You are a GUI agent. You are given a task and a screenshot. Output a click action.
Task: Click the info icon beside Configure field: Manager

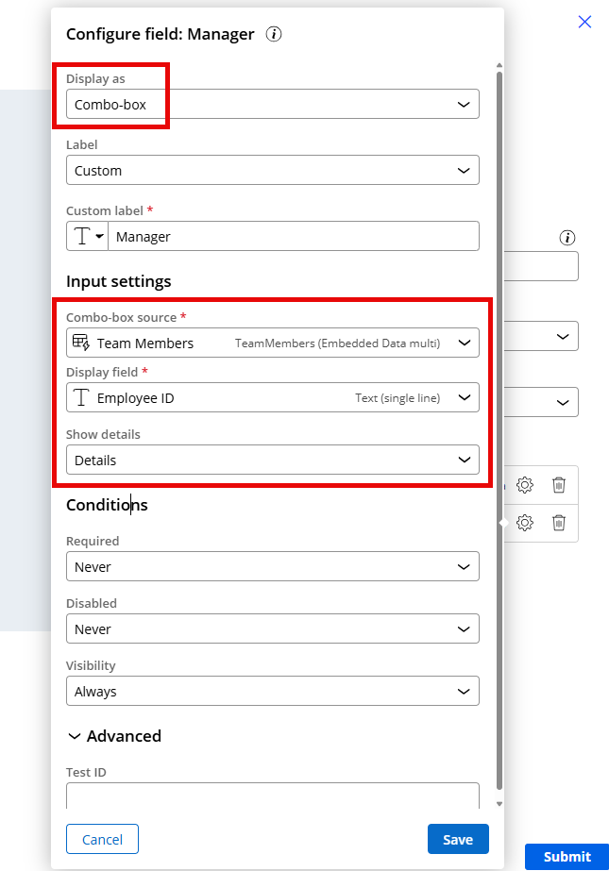point(273,34)
